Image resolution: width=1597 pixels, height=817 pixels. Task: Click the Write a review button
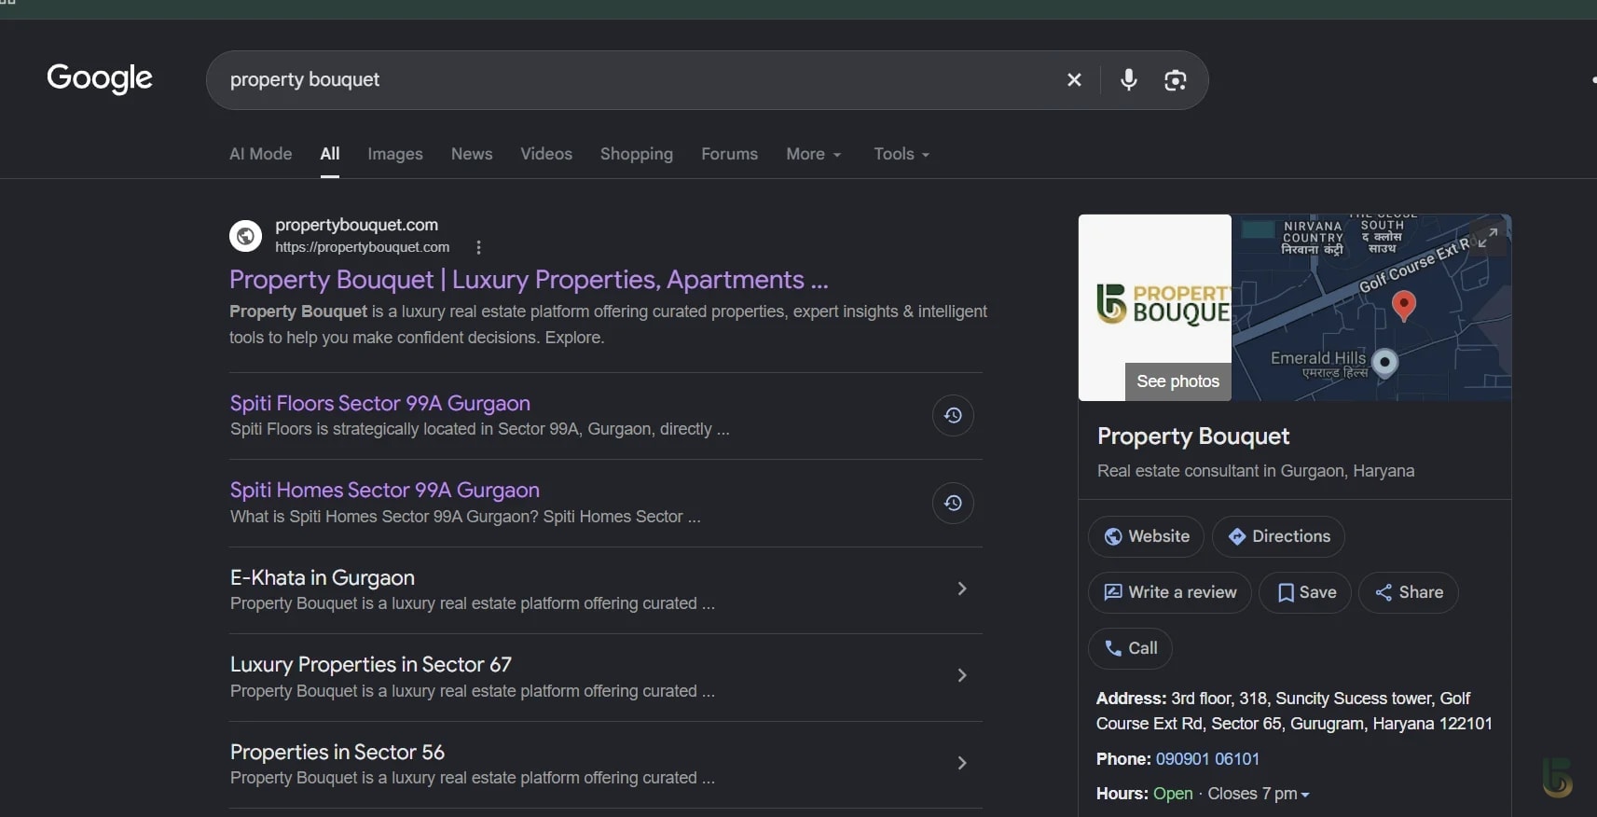point(1170,592)
